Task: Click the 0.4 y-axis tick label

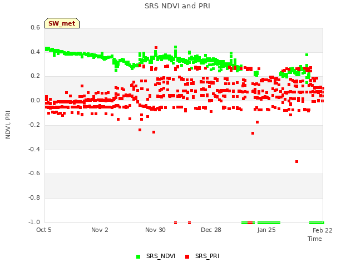Action: click(36, 52)
